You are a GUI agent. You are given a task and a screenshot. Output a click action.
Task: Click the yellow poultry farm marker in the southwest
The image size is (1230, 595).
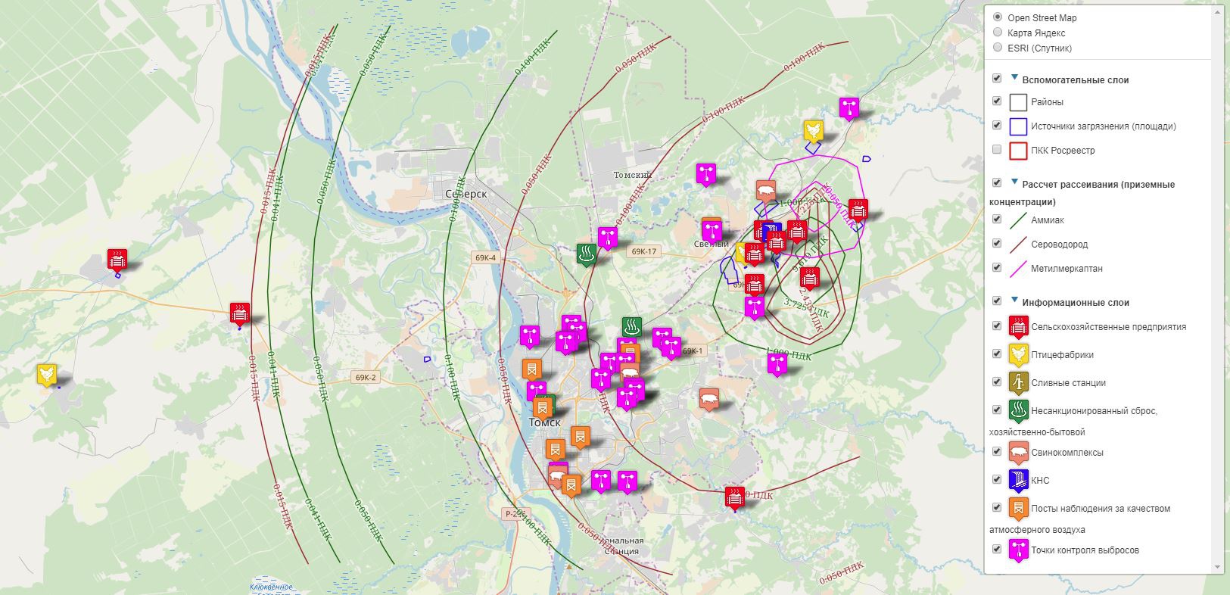48,375
